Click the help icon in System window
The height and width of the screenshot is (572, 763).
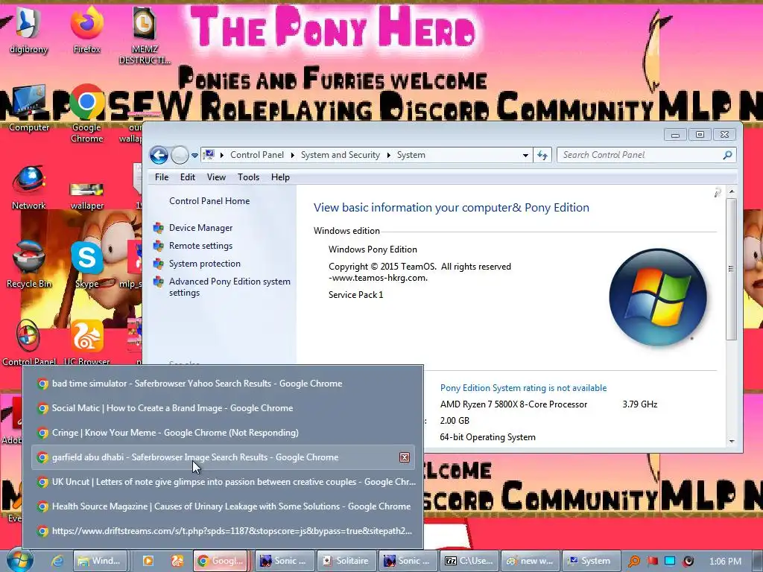pyautogui.click(x=717, y=193)
